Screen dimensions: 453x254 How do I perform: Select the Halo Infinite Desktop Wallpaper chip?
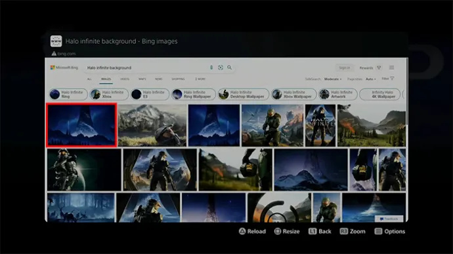(244, 94)
